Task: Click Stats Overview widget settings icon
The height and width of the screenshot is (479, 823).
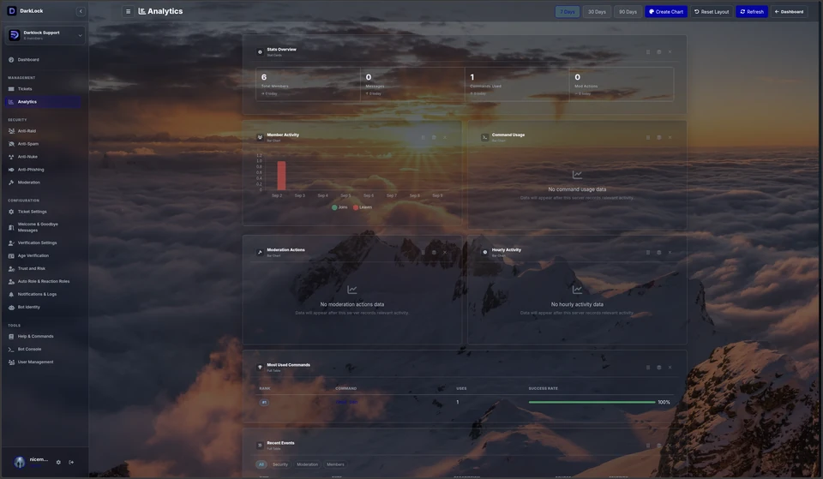Action: click(658, 52)
